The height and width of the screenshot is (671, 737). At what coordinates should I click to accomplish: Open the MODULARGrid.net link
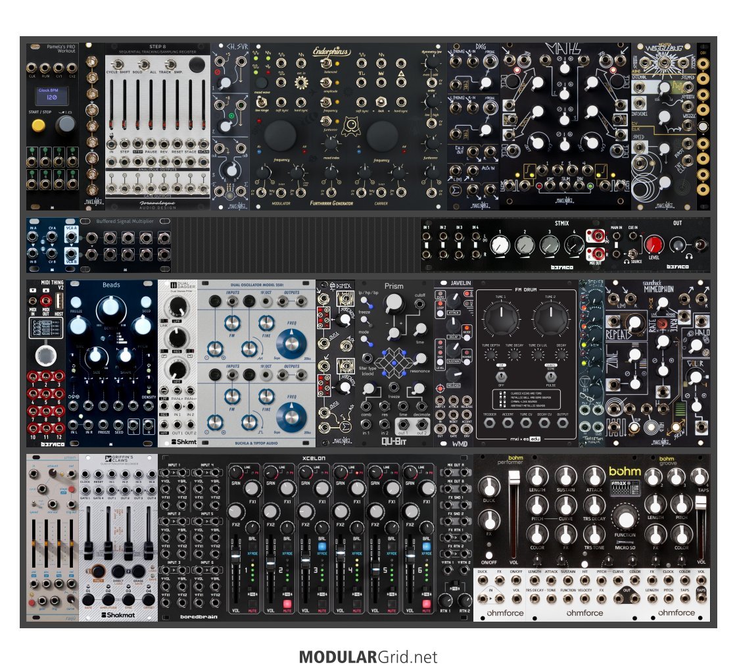[x=368, y=657]
